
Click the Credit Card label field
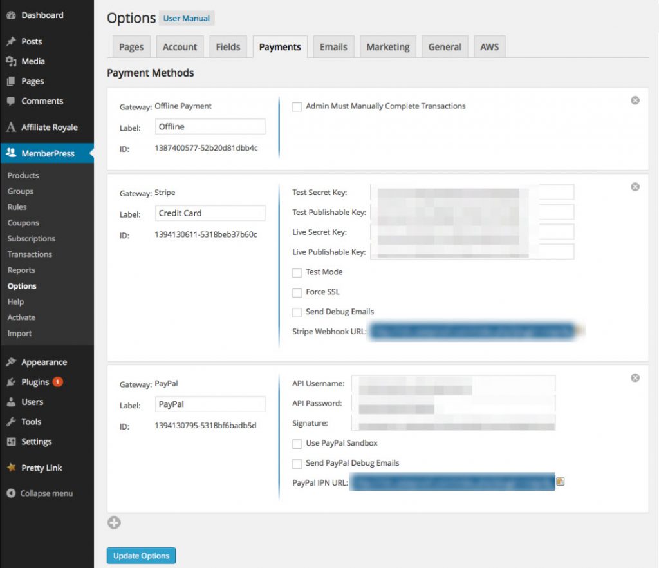(210, 213)
